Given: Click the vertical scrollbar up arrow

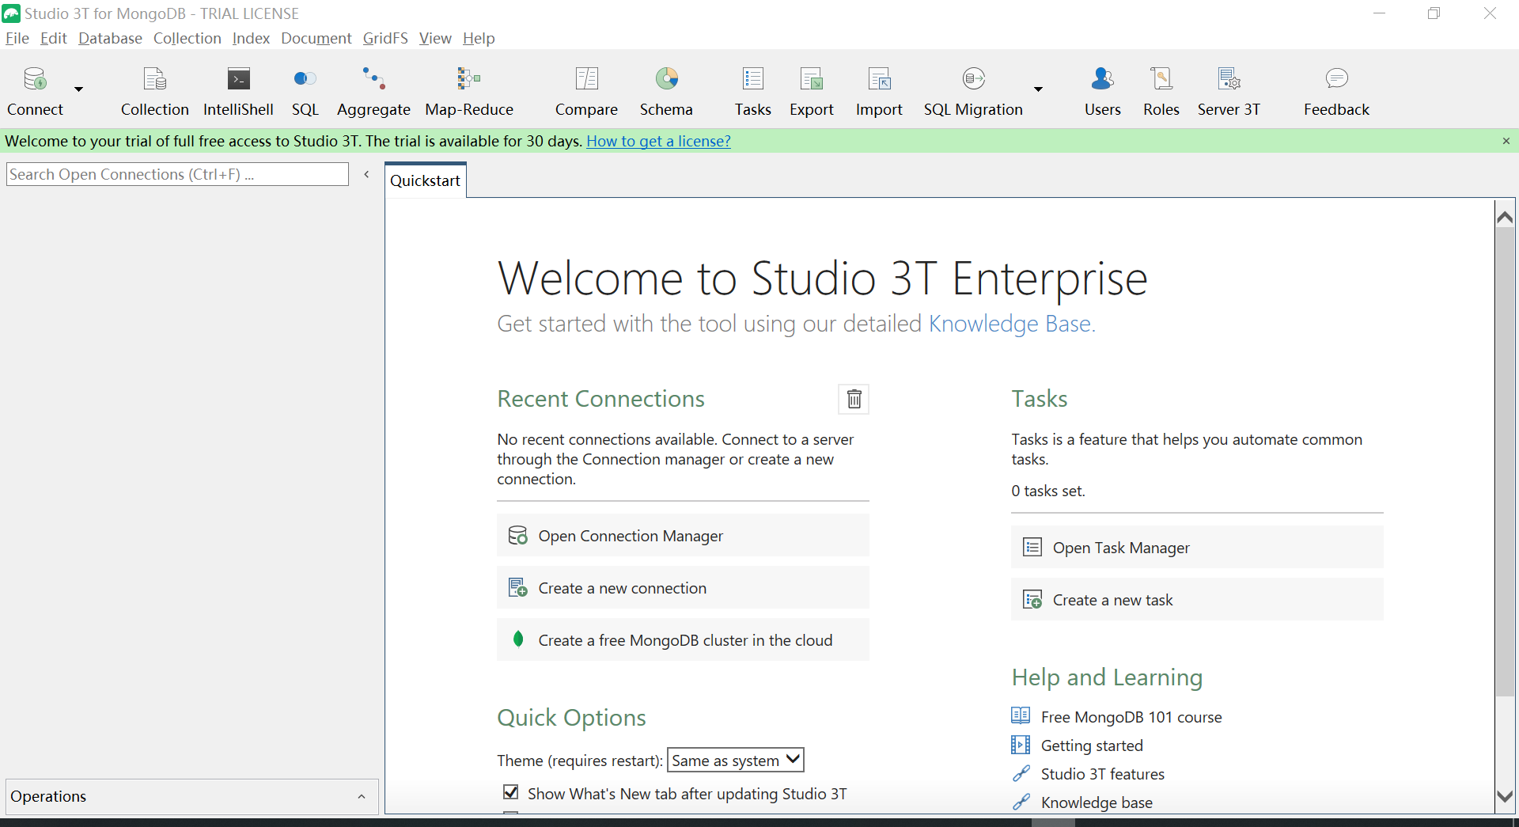Looking at the screenshot, I should pyautogui.click(x=1505, y=217).
